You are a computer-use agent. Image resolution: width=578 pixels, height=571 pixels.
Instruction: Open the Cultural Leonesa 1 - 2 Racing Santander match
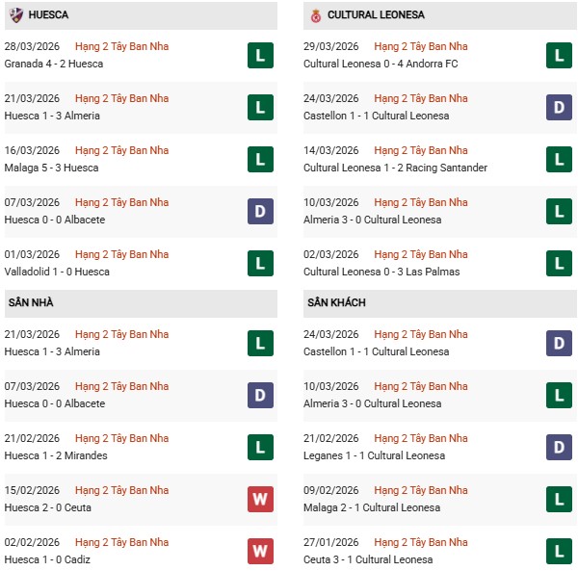(x=395, y=168)
